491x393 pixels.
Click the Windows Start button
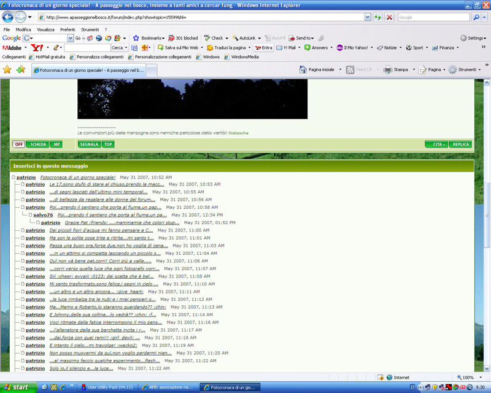(17, 387)
